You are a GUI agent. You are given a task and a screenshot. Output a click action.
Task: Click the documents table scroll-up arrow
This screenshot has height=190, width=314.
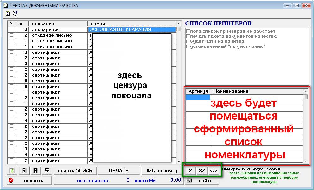[179, 24]
